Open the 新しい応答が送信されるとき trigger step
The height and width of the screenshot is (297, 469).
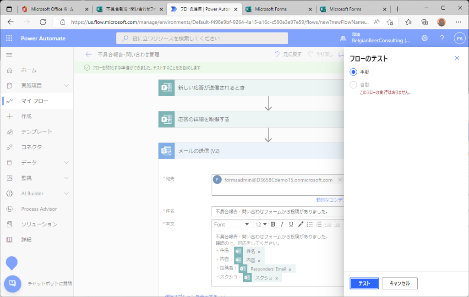(x=251, y=88)
